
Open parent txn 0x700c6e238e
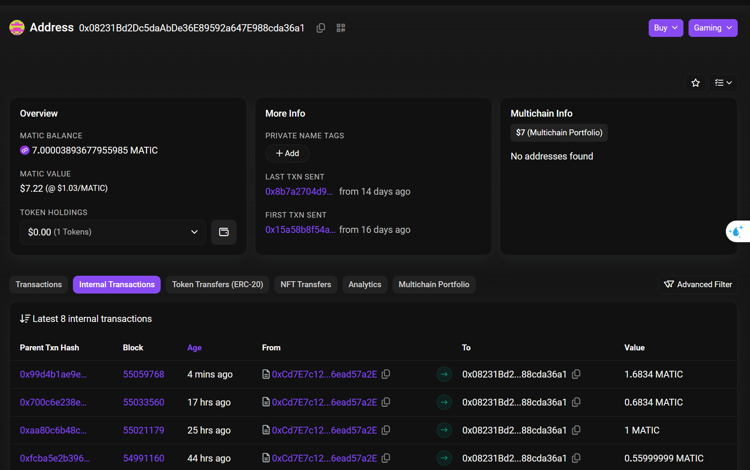[53, 402]
